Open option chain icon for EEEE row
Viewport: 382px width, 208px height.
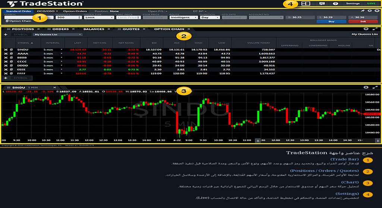point(11,70)
